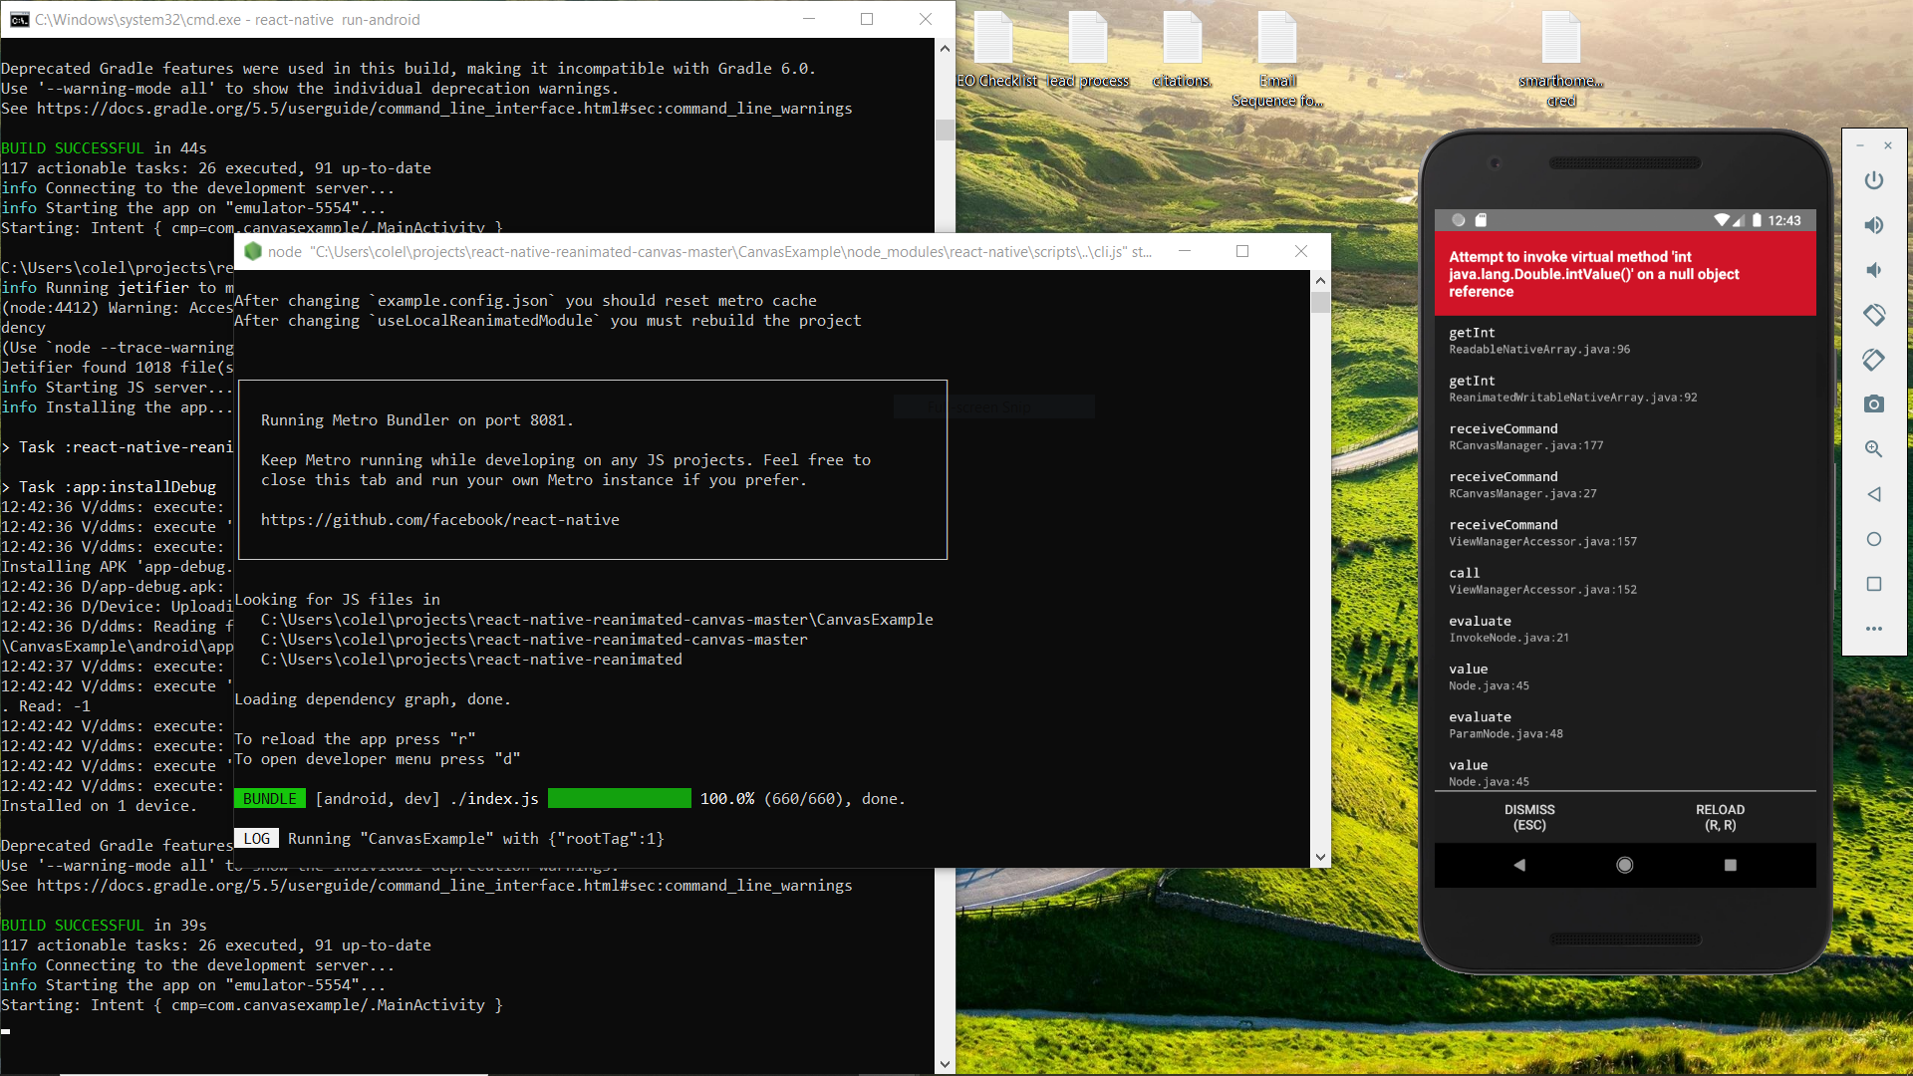Tap Android back button in the phone's navigation bar
This screenshot has height=1076, width=1913.
1519,865
